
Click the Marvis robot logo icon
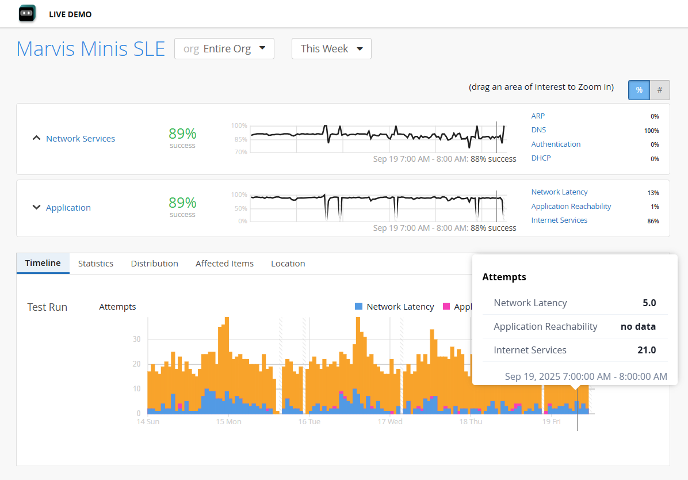click(x=27, y=13)
